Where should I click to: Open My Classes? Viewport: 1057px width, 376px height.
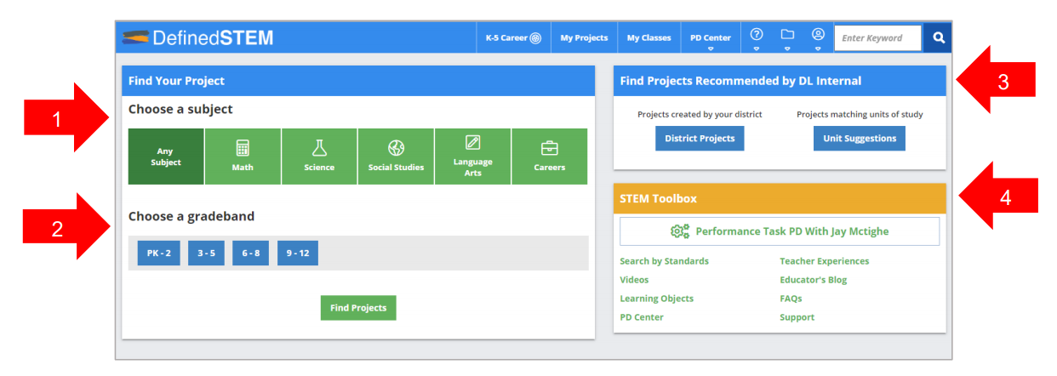(648, 37)
